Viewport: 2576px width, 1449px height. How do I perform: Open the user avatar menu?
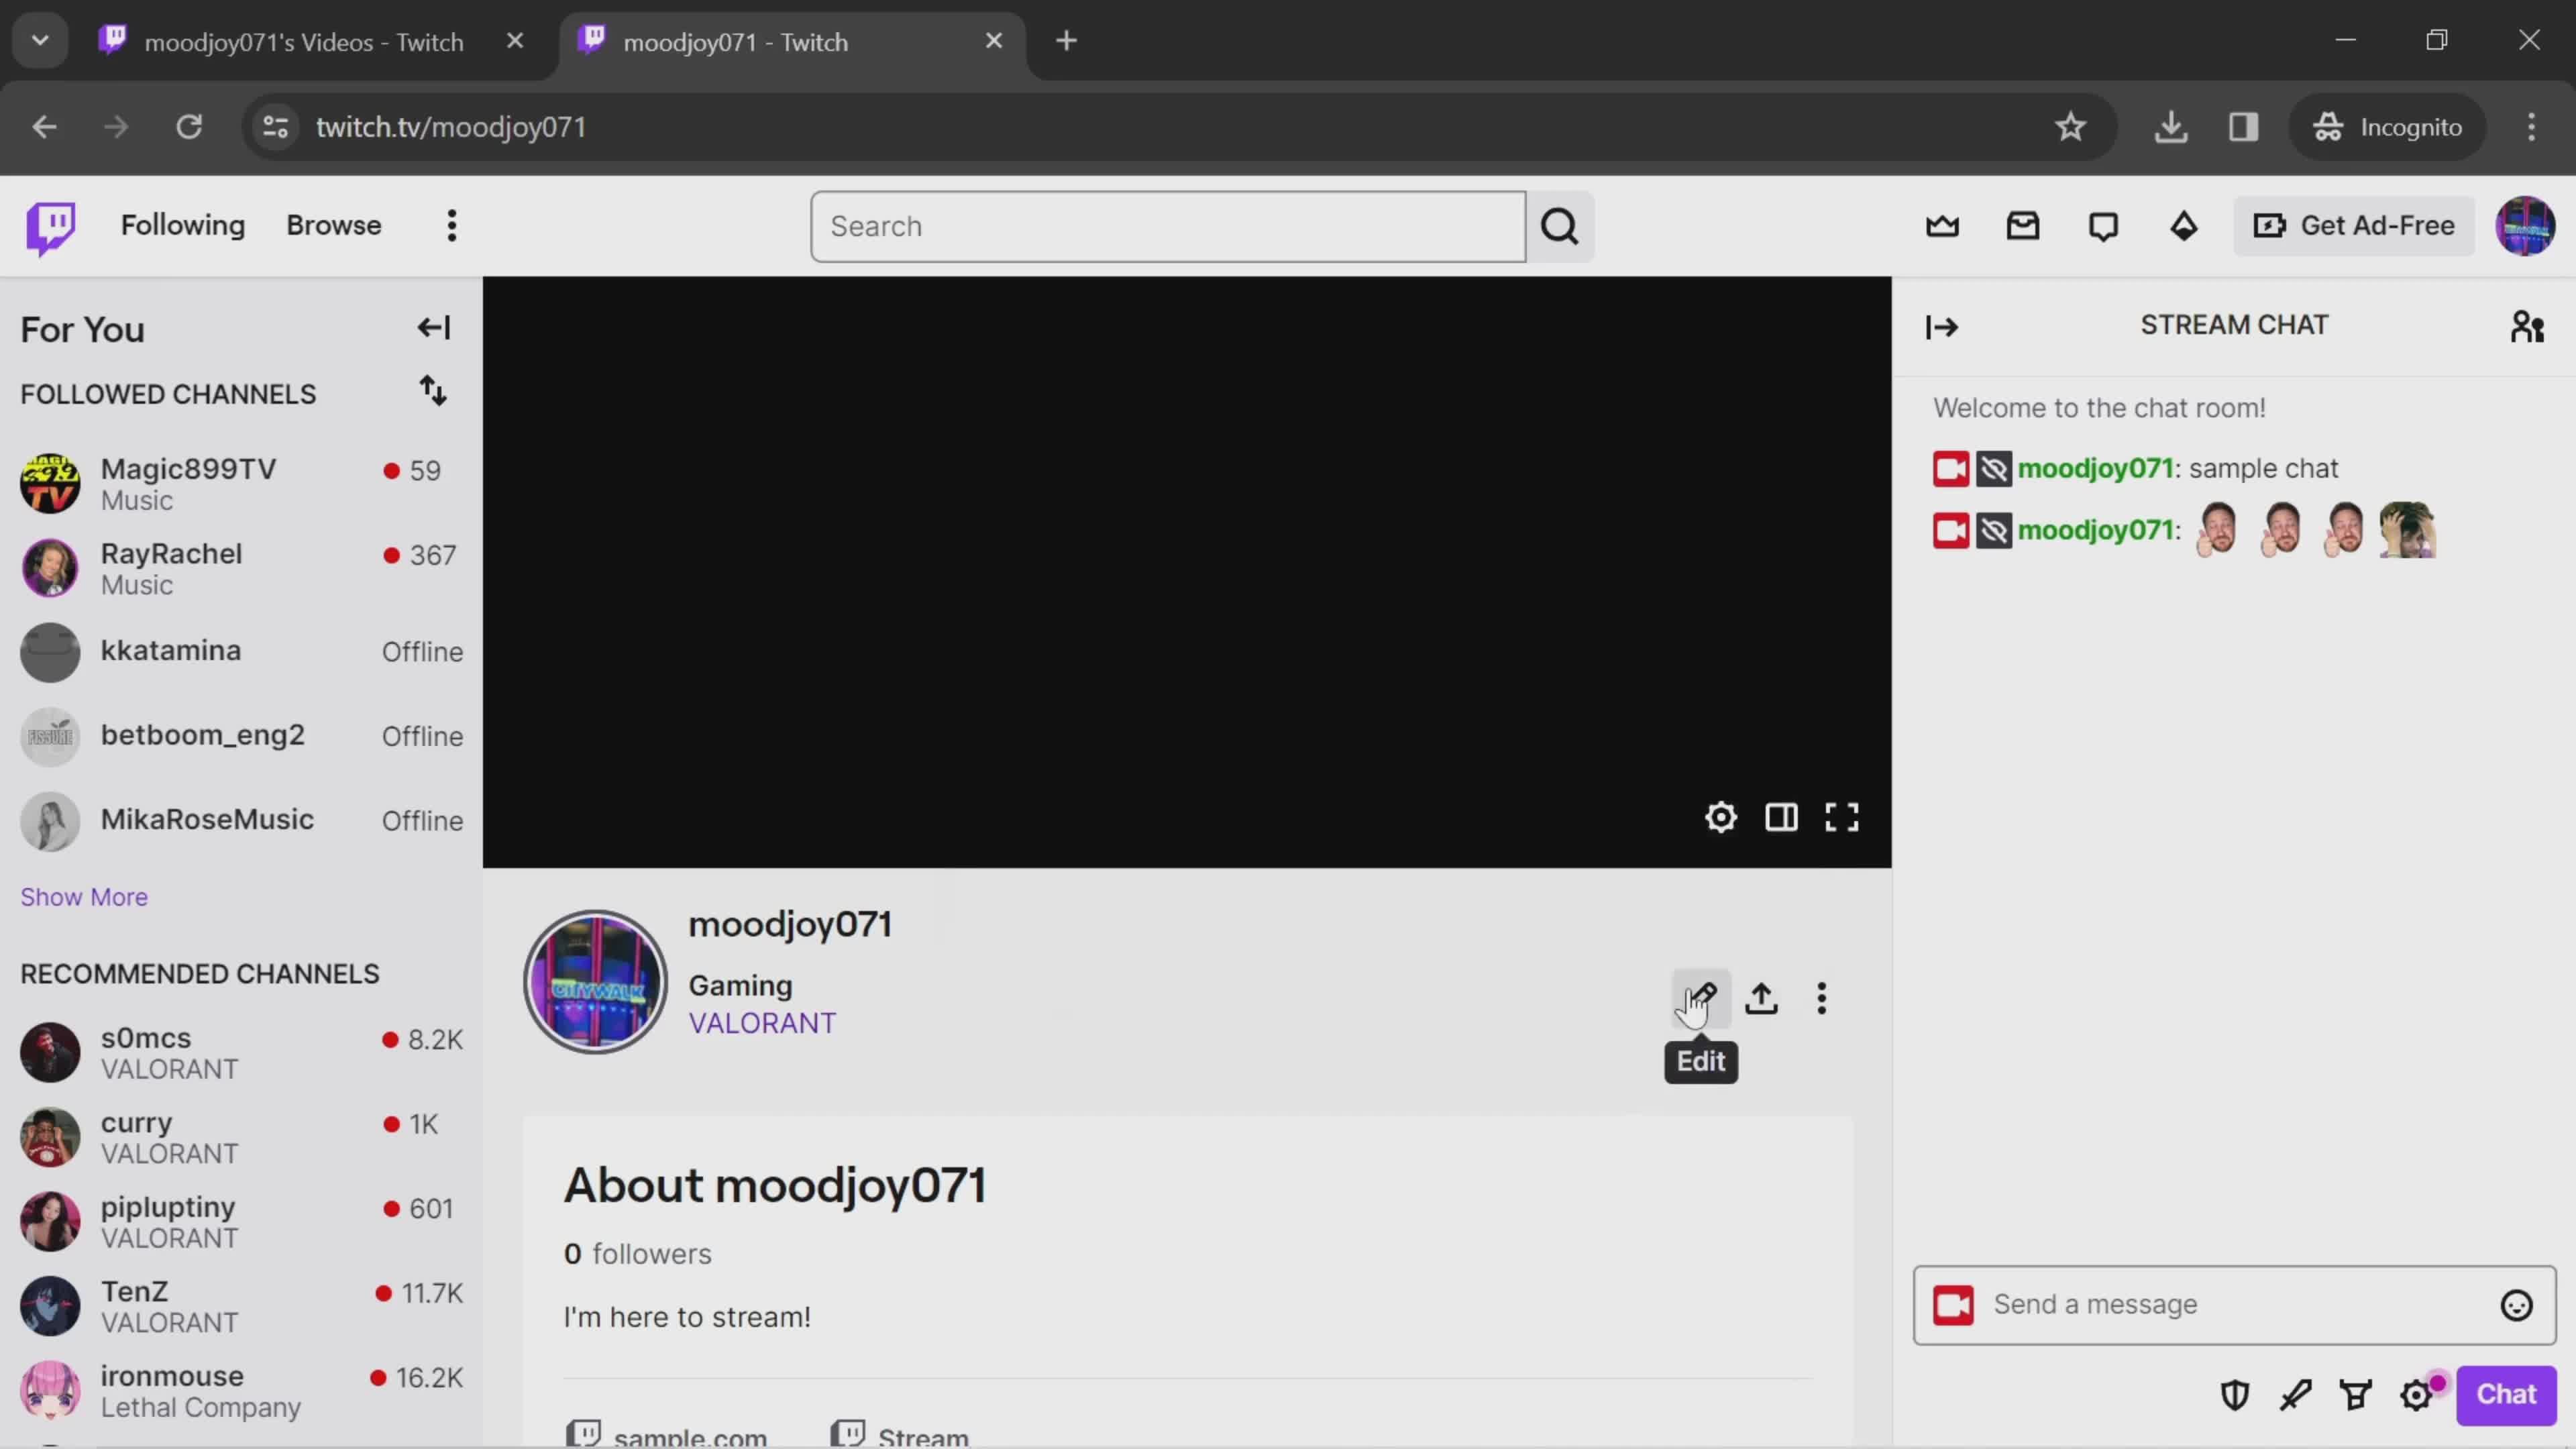click(2525, 226)
